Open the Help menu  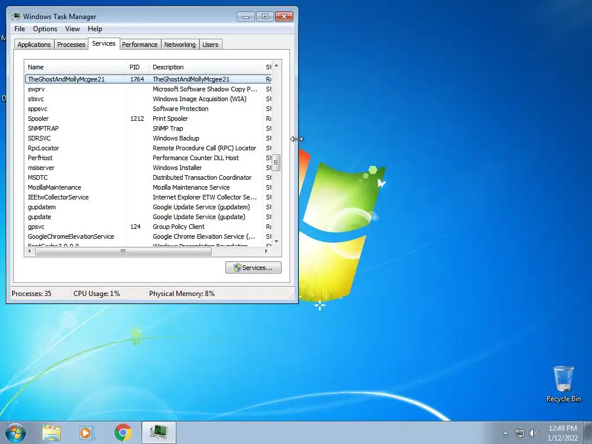(95, 29)
